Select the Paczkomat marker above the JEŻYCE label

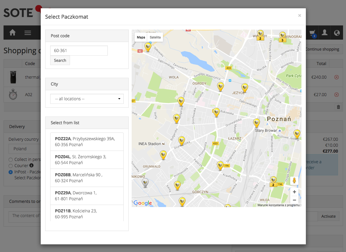[244, 88]
